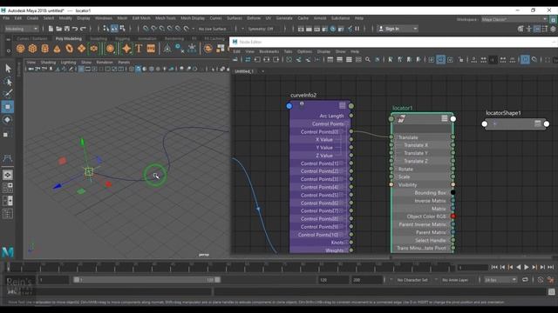558x313 pixels.
Task: Click the Open Scene folder icon
Action: (58, 29)
